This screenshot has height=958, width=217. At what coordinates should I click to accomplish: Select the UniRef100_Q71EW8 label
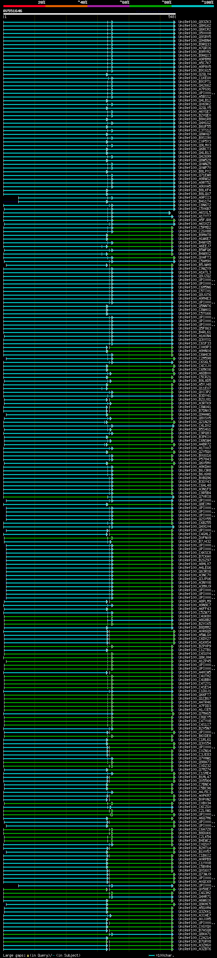195,175
